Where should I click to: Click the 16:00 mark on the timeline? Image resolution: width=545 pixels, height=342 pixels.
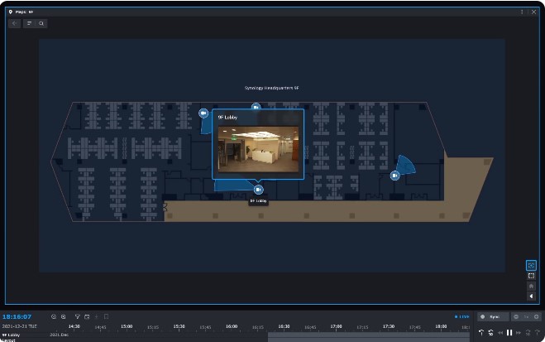pos(232,326)
